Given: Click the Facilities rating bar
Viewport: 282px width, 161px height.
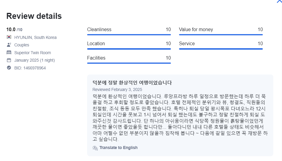Looking at the screenshot, I should [x=129, y=63].
